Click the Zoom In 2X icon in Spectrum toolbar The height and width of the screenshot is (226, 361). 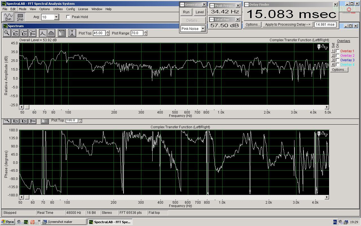16,33
